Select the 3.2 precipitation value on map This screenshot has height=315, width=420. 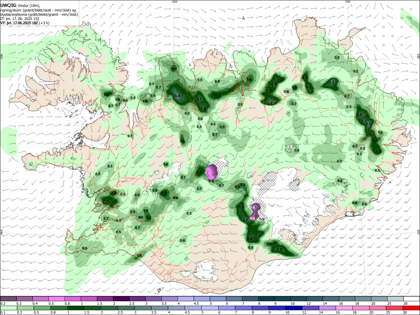point(270,103)
